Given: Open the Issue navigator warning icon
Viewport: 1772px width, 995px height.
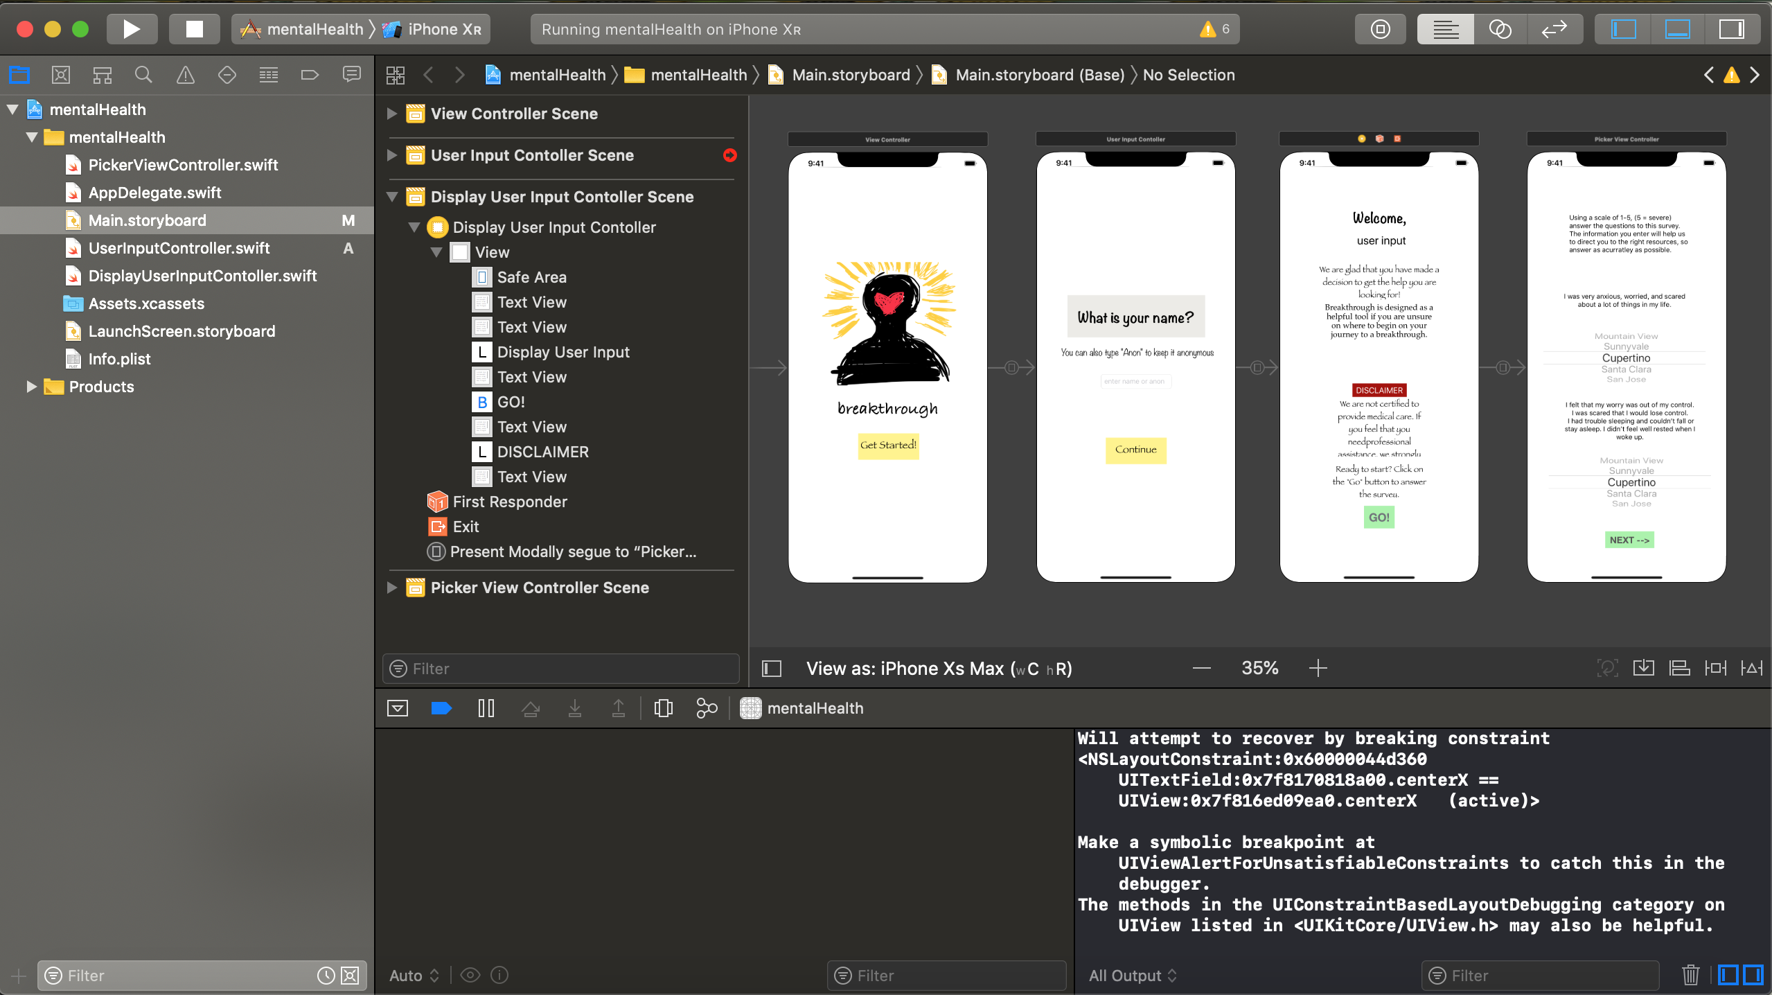Looking at the screenshot, I should point(185,75).
